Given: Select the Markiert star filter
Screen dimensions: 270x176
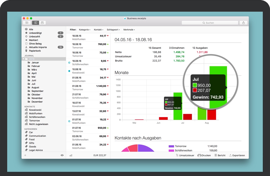Looking at the screenshot, I should (x=33, y=40).
